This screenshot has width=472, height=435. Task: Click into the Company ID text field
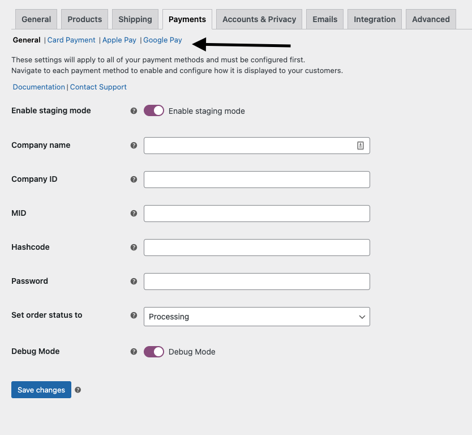click(256, 180)
